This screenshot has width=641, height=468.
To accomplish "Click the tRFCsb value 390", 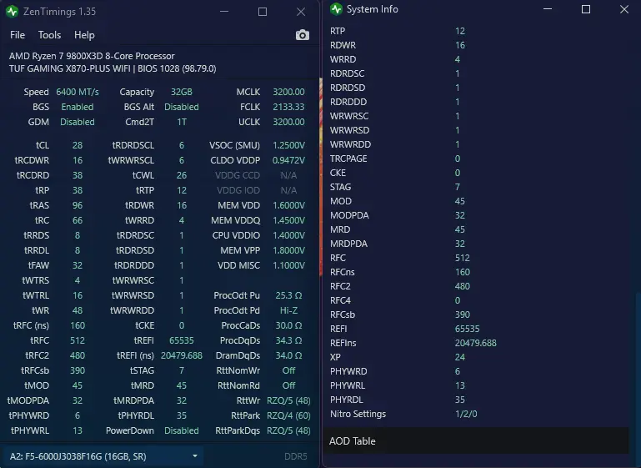I will pyautogui.click(x=78, y=370).
